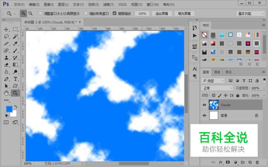Choose Zoom Out mode in options bar
Image resolution: width=268 pixels, height=167 pixels.
[31, 13]
